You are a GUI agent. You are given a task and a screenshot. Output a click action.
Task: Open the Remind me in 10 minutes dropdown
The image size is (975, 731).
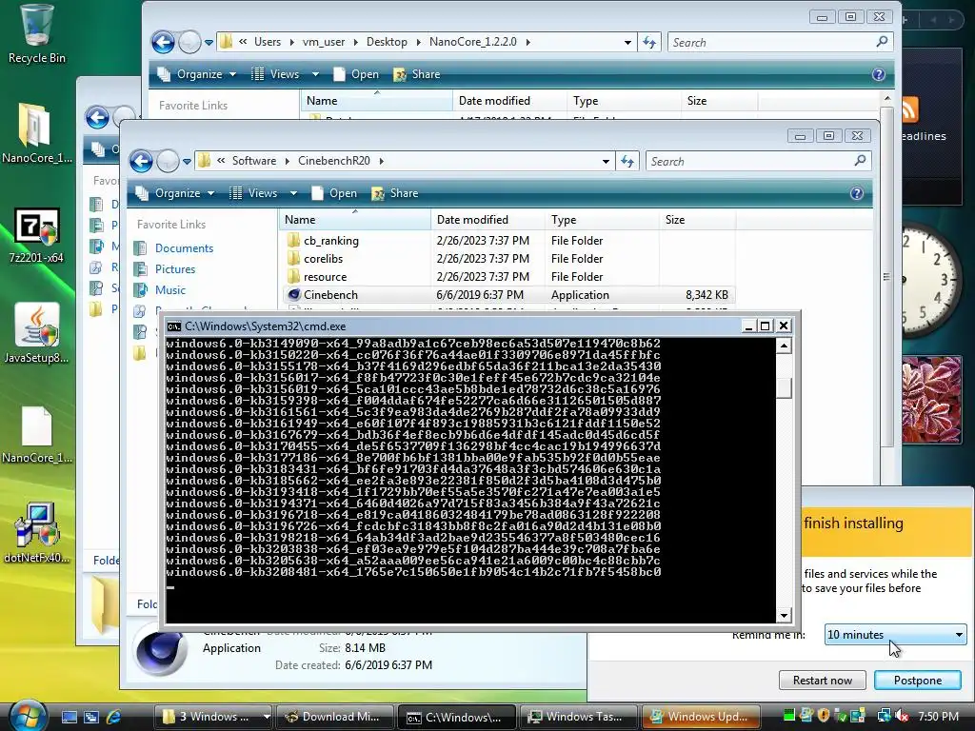point(895,635)
